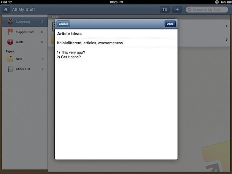The image size is (232, 174).
Task: Click the tags field with ithinkdifferent
Action: point(116,43)
